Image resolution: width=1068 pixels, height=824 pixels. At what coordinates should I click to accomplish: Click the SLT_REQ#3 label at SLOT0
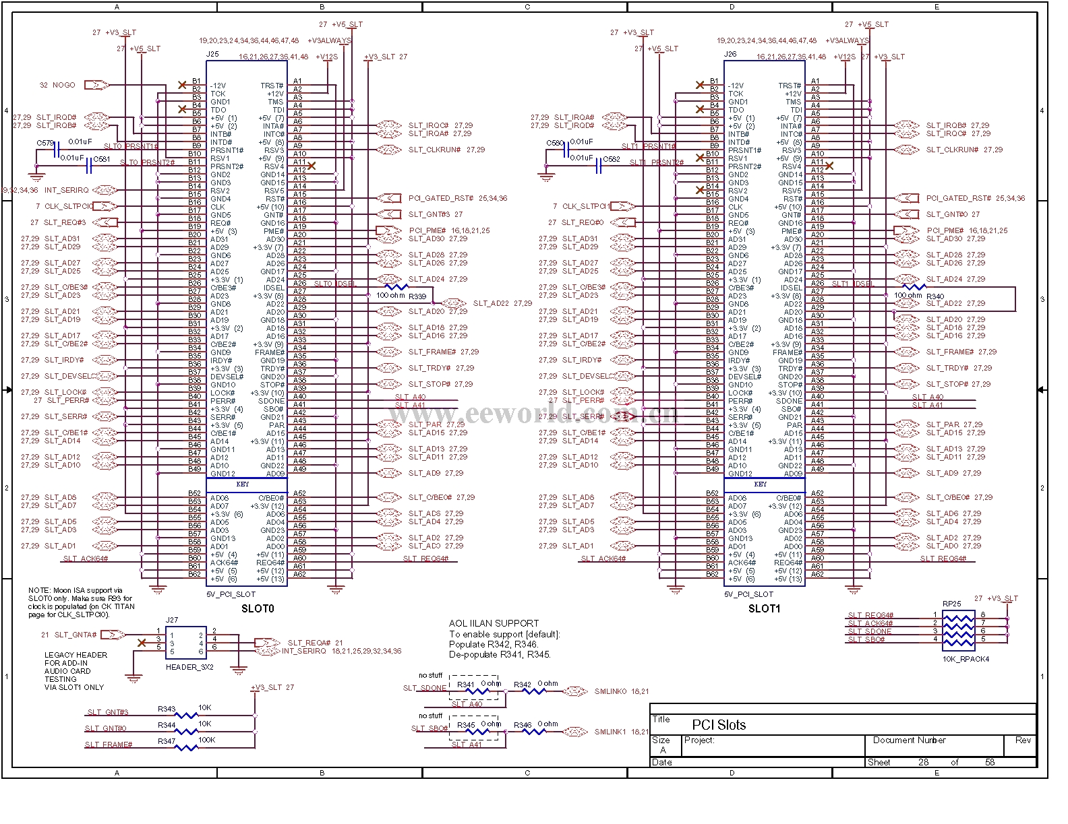pos(65,222)
